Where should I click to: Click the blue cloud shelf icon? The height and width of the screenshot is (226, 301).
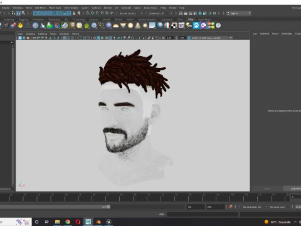[196, 26]
